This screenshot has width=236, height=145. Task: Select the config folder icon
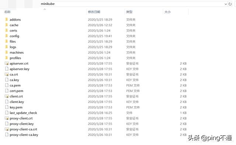[x=7, y=36]
